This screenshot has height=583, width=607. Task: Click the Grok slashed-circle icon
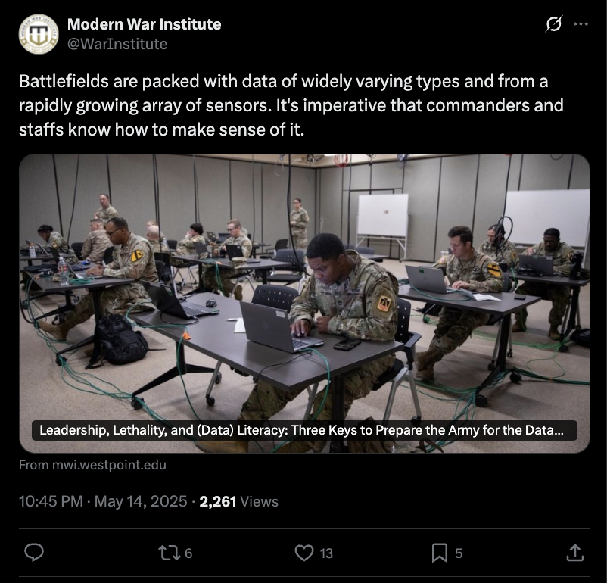(x=553, y=24)
